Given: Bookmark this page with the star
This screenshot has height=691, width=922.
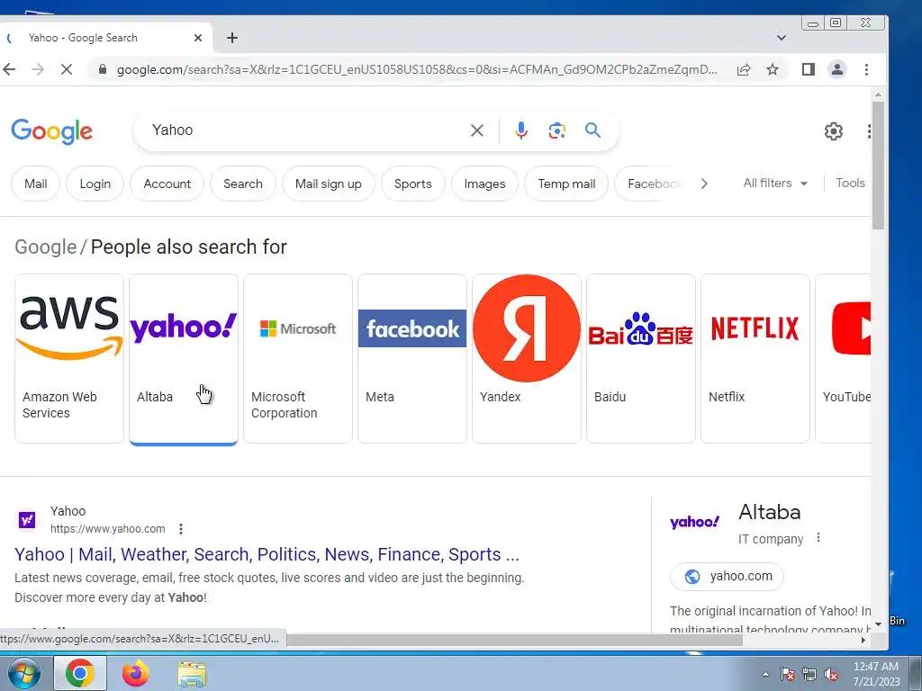Looking at the screenshot, I should pyautogui.click(x=773, y=69).
